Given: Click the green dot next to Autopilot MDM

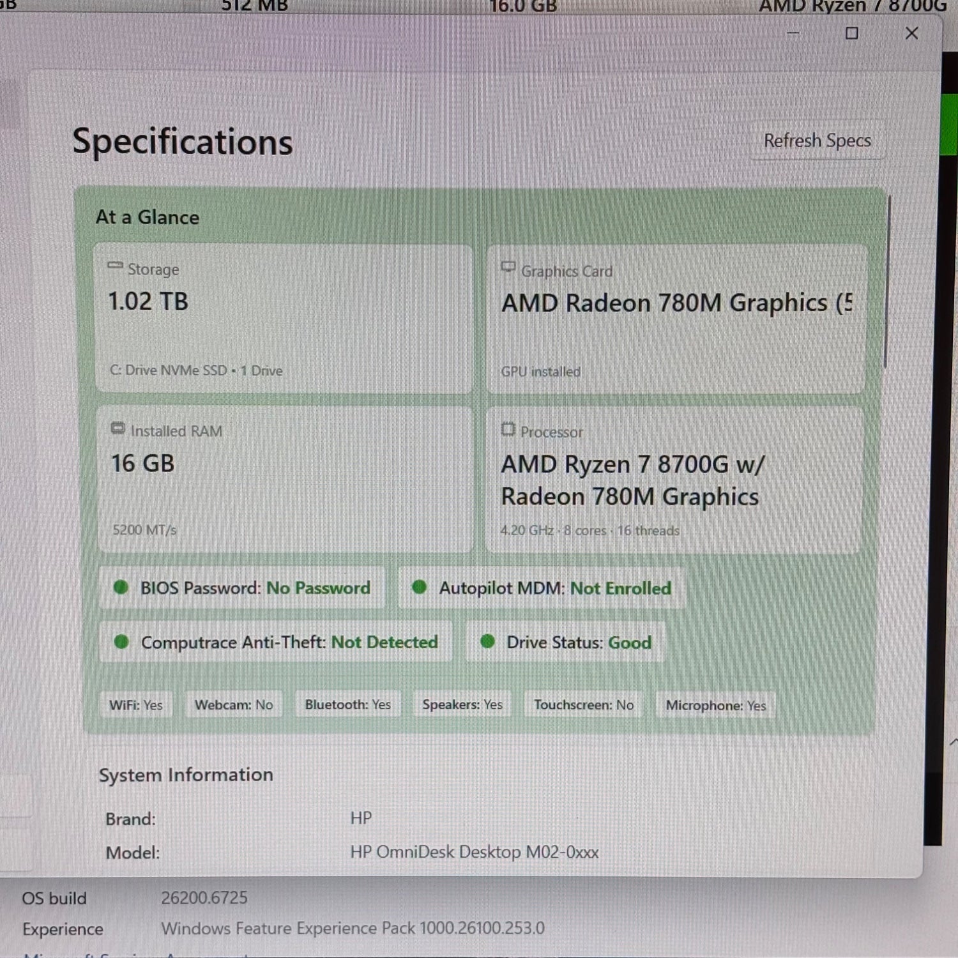Looking at the screenshot, I should tap(420, 587).
